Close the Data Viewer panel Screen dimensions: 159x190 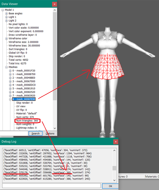pos(55,4)
